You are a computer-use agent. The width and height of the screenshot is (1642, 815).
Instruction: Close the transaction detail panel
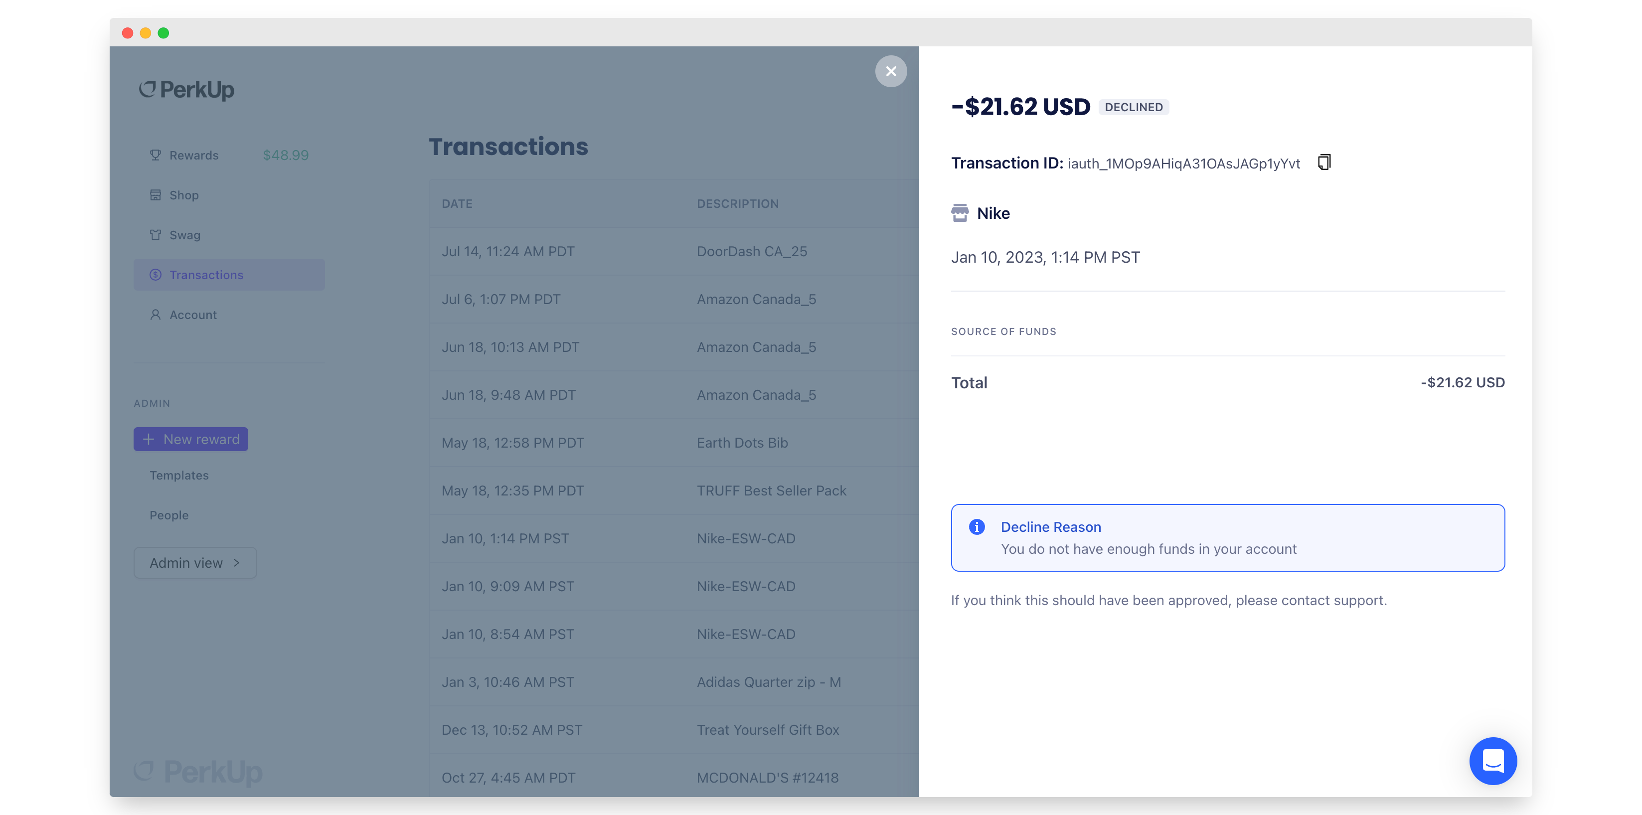pos(890,71)
